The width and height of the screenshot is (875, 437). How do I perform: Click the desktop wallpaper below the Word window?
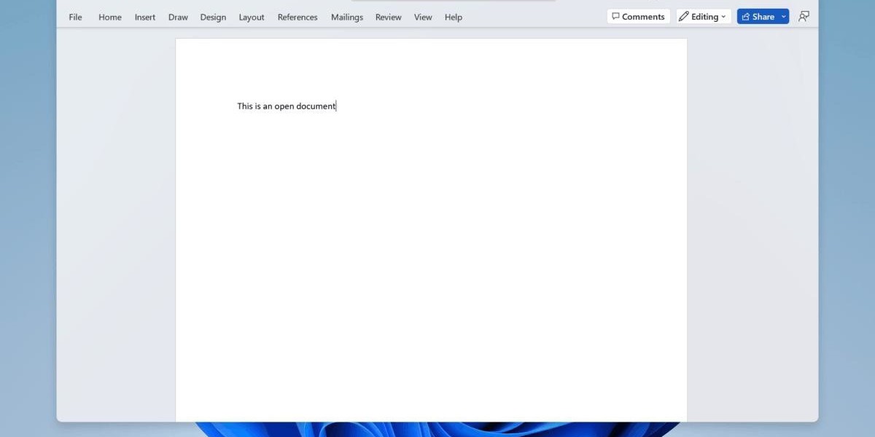pos(437,430)
